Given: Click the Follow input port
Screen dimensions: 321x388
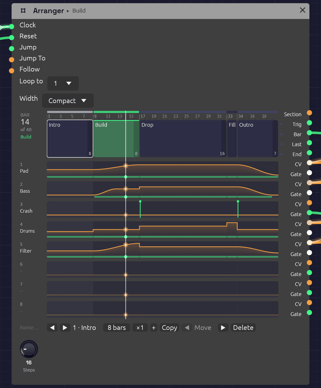Looking at the screenshot, I should point(12,71).
